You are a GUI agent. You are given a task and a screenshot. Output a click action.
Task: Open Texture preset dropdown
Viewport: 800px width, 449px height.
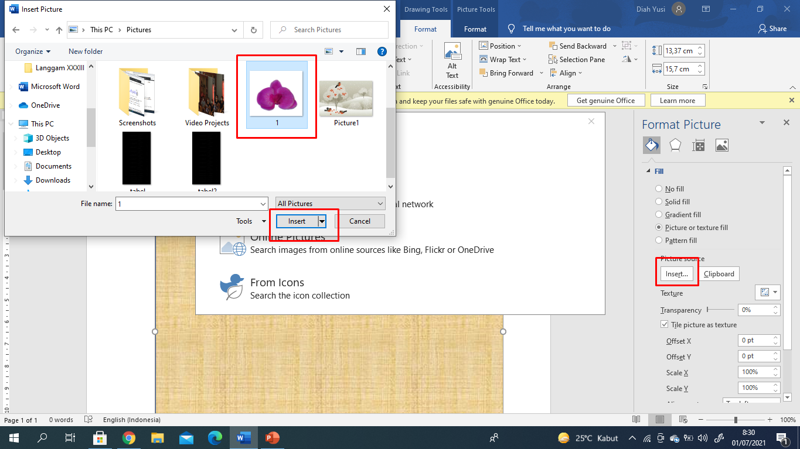[767, 292]
